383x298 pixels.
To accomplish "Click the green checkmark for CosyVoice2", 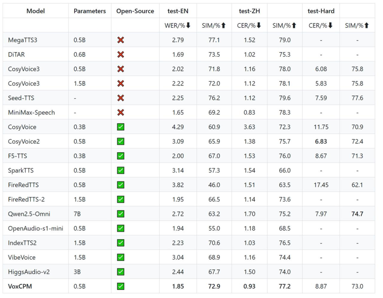I will tap(121, 141).
